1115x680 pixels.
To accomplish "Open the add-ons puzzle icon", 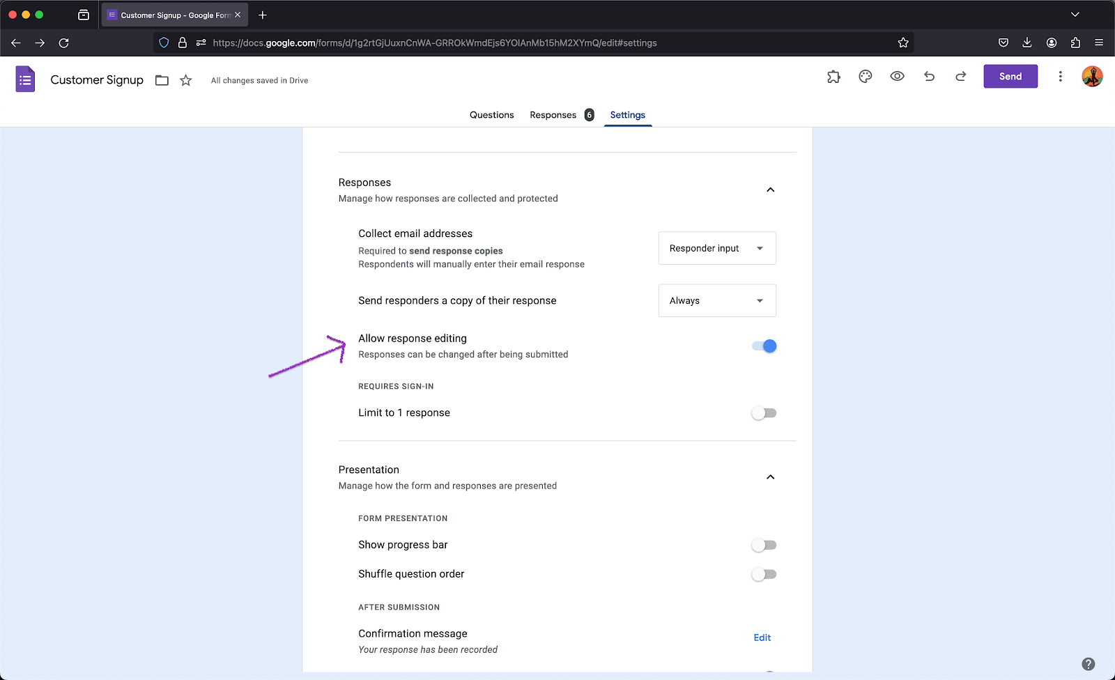I will tap(833, 77).
